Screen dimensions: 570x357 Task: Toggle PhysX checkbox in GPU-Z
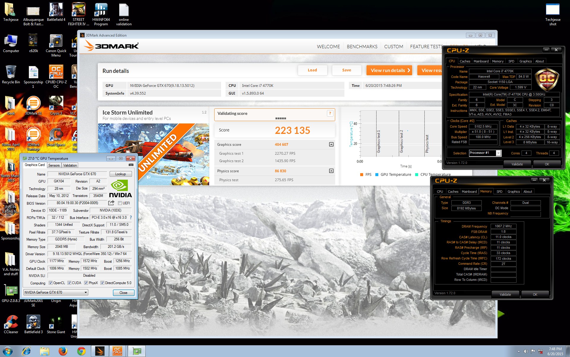(x=86, y=283)
